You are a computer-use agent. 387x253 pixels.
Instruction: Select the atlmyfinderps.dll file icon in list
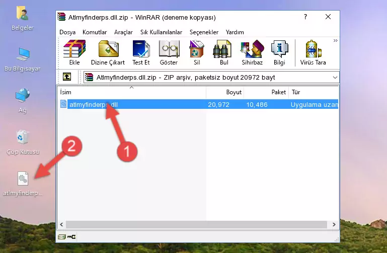(x=63, y=104)
